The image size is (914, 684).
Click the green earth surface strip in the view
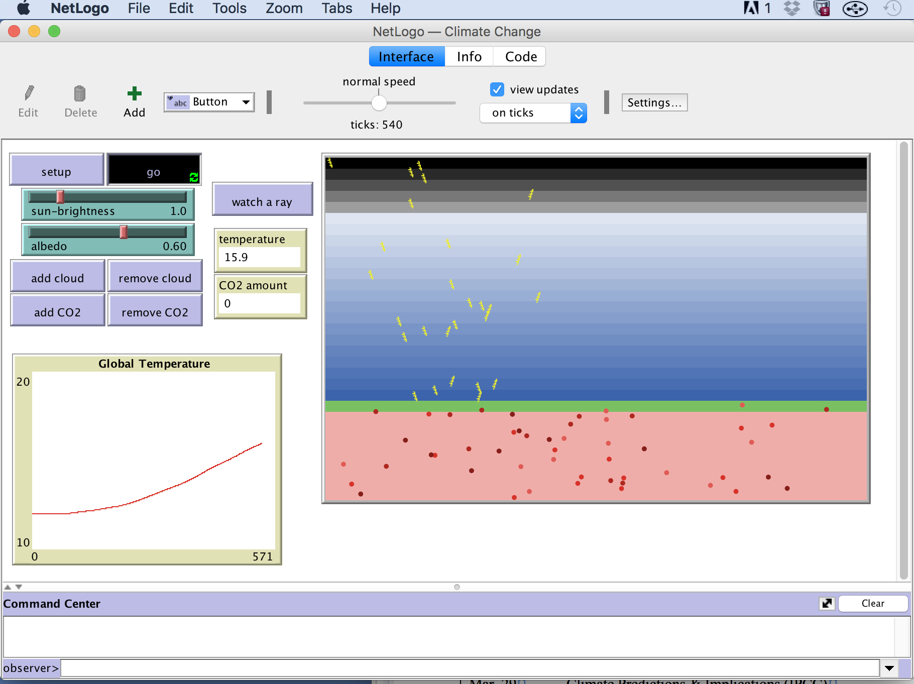click(x=596, y=406)
